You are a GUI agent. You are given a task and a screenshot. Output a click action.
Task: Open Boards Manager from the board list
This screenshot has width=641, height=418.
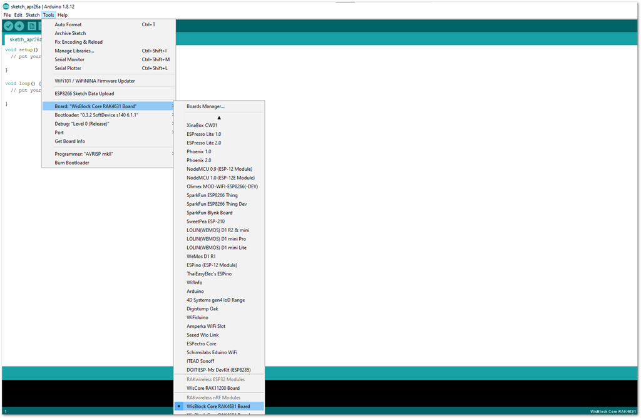[x=207, y=107]
